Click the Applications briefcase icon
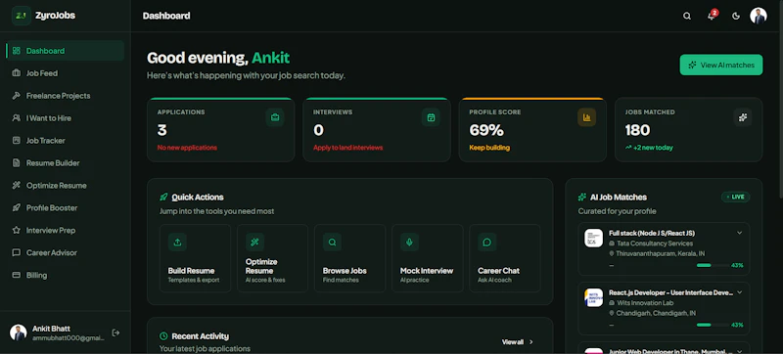Screen dimensions: 783x354 point(275,117)
